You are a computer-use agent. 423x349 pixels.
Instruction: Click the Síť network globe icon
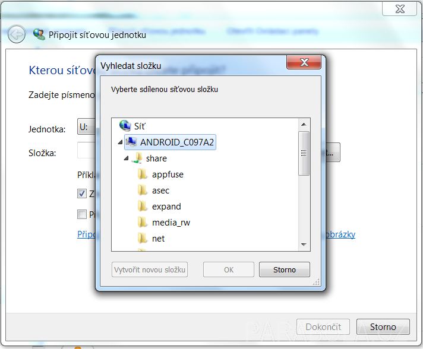pyautogui.click(x=125, y=126)
